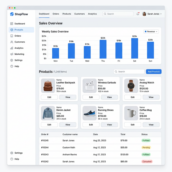
Task: Select the Running Shoes product thumbnail
Action: point(89,113)
